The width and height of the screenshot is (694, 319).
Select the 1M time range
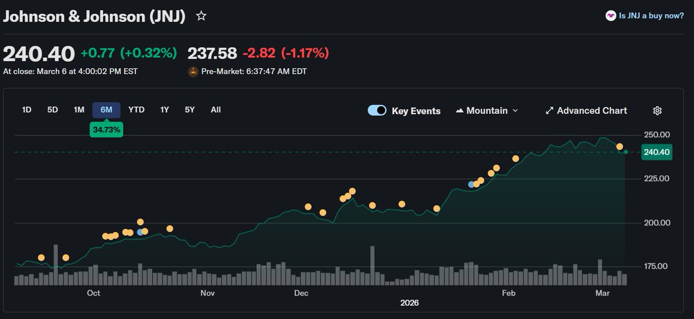pos(79,110)
